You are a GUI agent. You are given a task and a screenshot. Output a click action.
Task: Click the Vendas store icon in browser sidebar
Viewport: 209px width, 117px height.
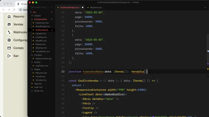pyautogui.click(x=9, y=24)
